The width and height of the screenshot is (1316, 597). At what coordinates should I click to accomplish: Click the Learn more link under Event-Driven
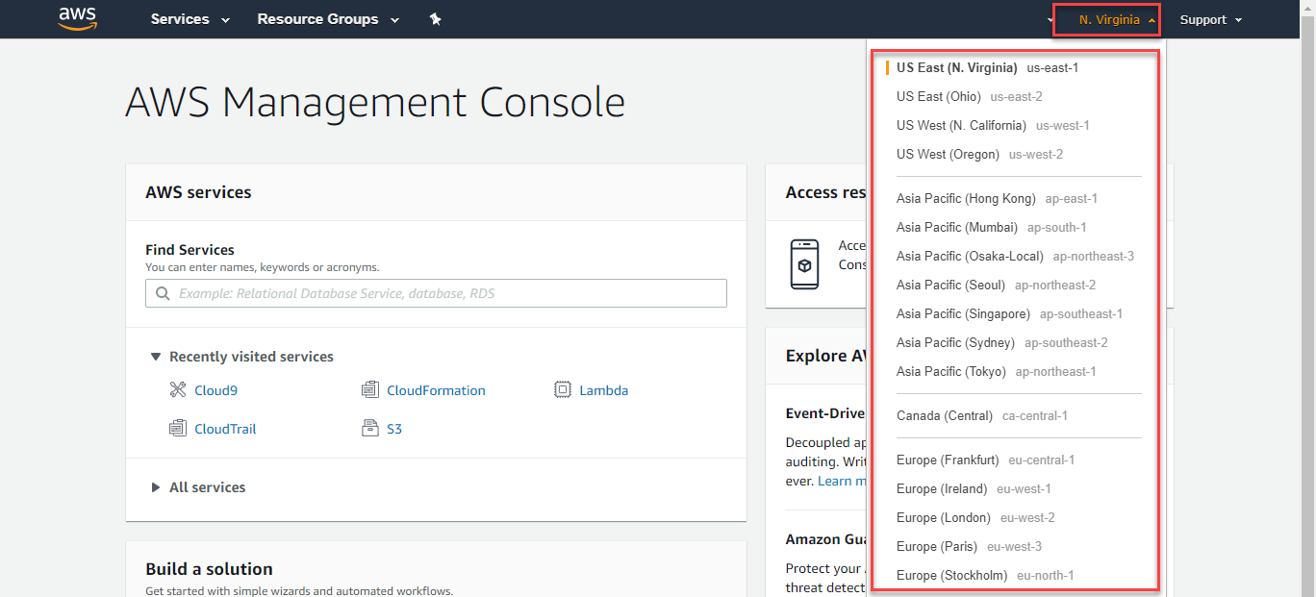coord(842,481)
